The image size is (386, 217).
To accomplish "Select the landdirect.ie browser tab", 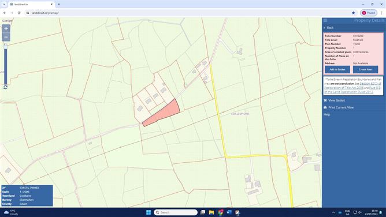I will pos(31,4).
